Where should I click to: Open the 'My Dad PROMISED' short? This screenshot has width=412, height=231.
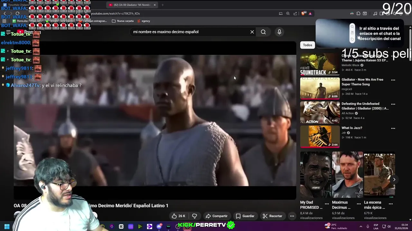[316, 175]
